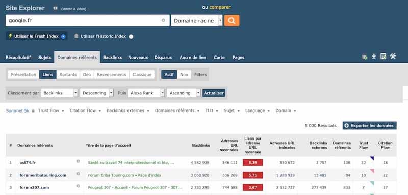Expand the Backlinks externes filter
The width and height of the screenshot is (408, 195).
(128, 110)
